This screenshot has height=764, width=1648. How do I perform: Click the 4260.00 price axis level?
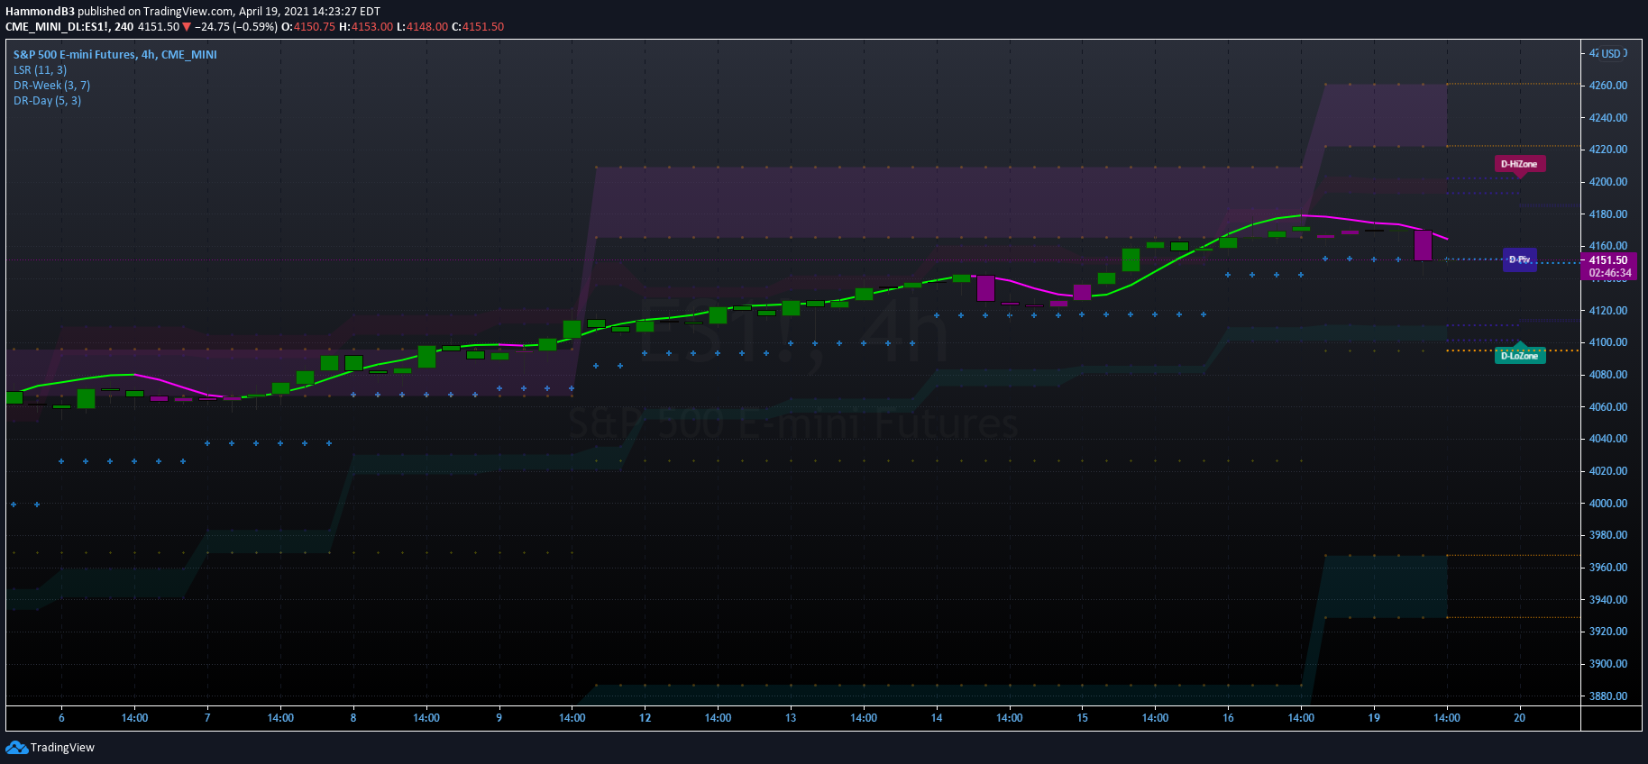1608,86
